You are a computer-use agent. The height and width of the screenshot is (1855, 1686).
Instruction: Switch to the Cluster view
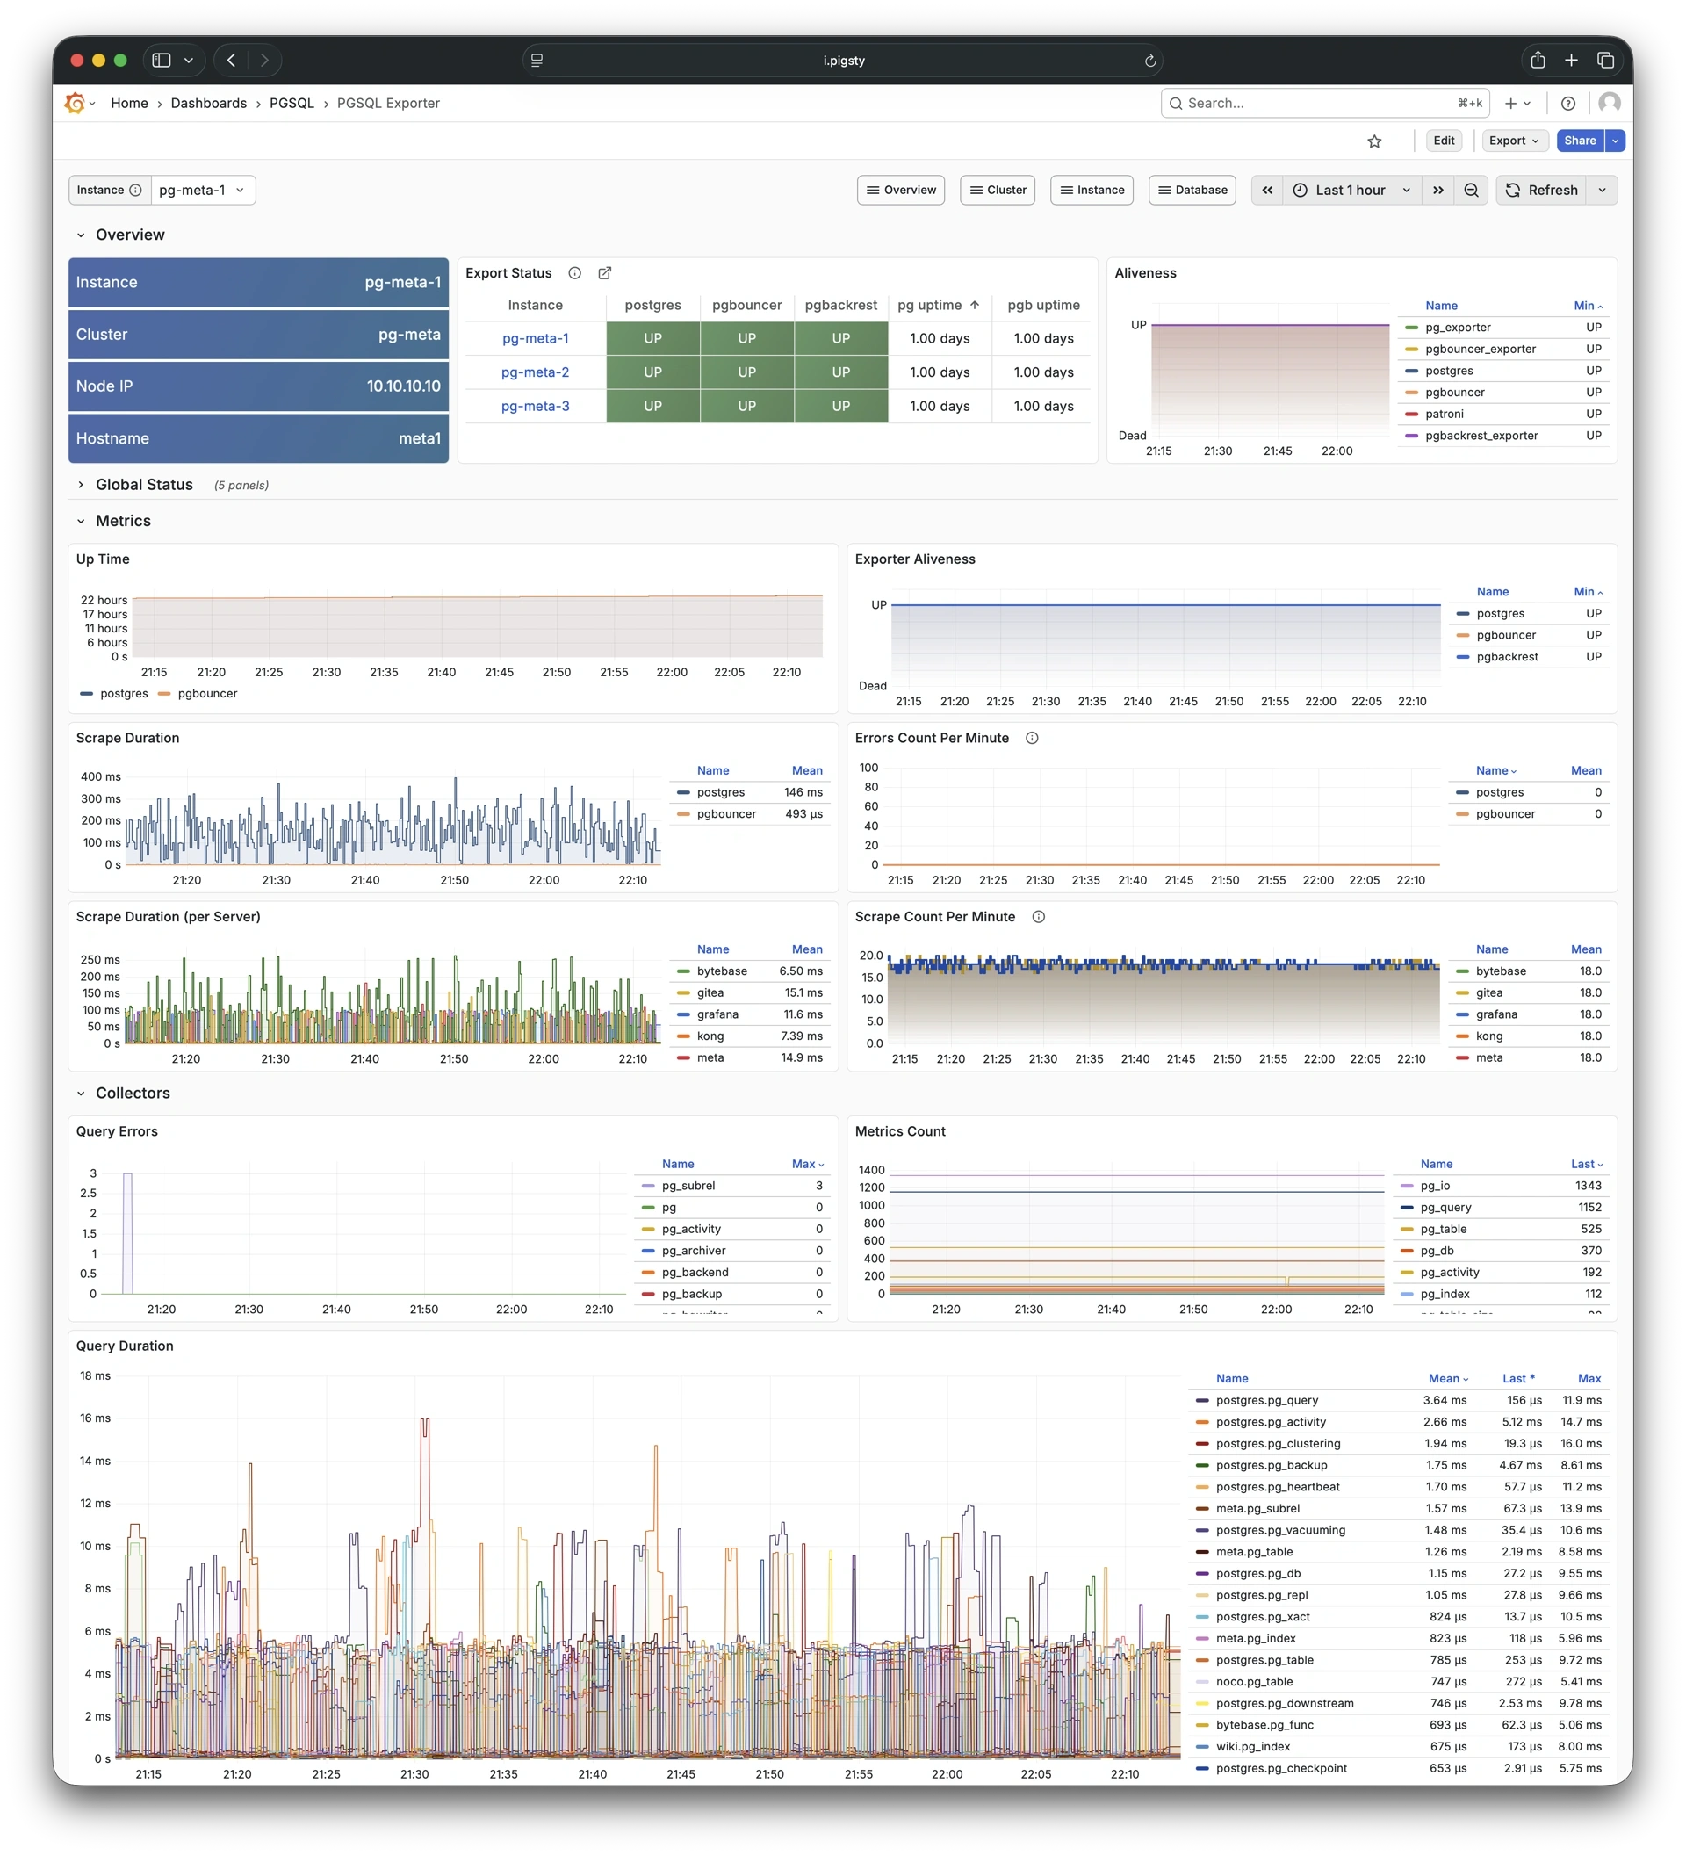[997, 190]
